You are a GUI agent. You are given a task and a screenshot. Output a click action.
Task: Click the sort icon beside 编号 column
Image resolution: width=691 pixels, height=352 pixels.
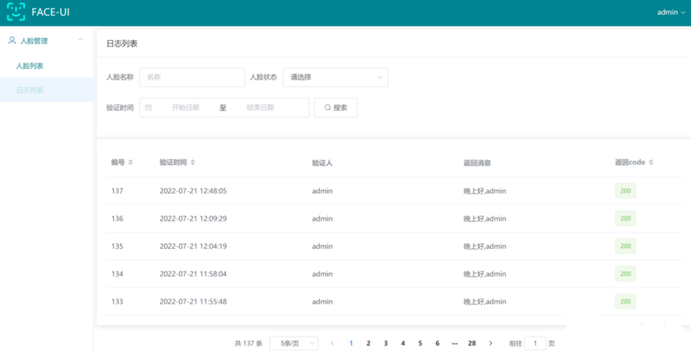tap(131, 162)
